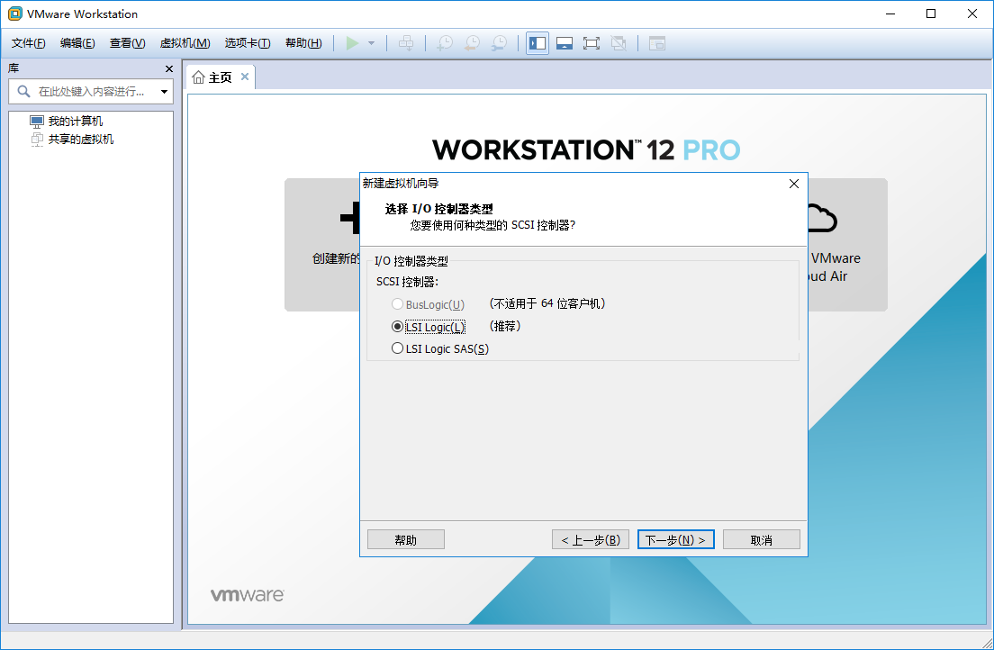Toggle the library sidebar view icon
Viewport: 994px width, 650px height.
(538, 43)
